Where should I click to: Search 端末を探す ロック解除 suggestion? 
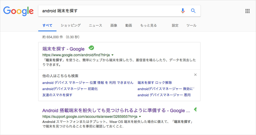(x=155, y=83)
